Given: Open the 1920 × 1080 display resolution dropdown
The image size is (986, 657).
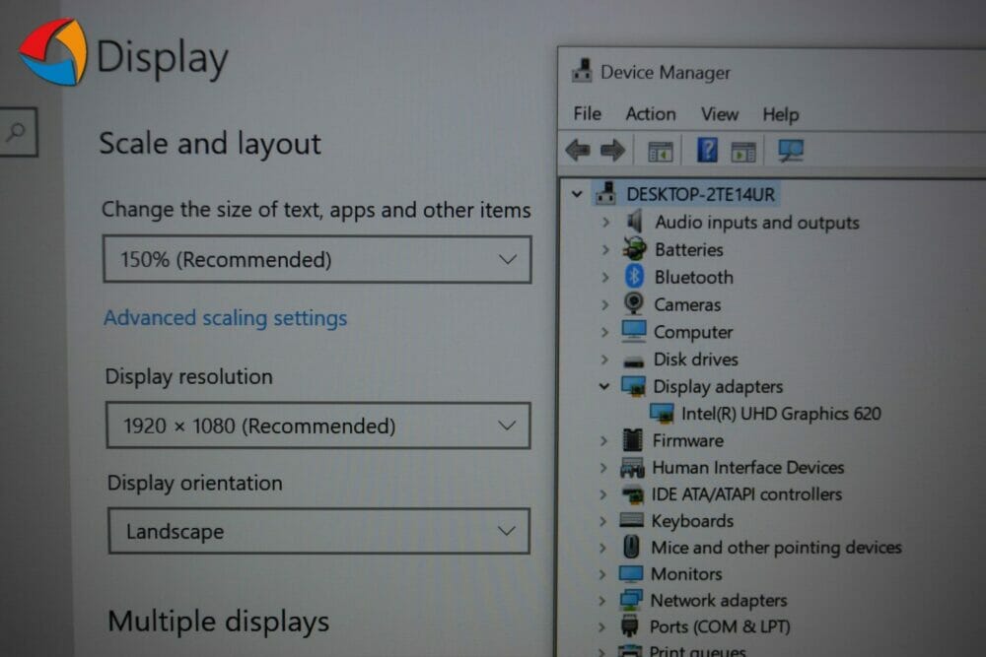Looking at the screenshot, I should 318,426.
